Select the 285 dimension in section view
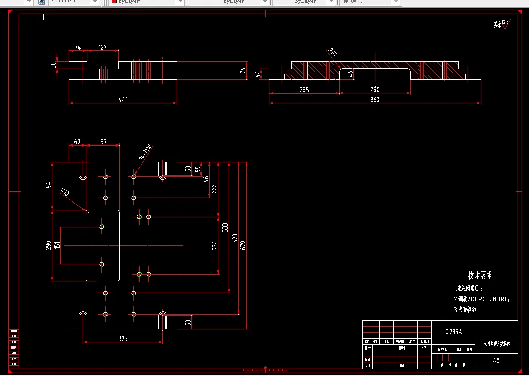The image size is (529, 376). tap(304, 90)
